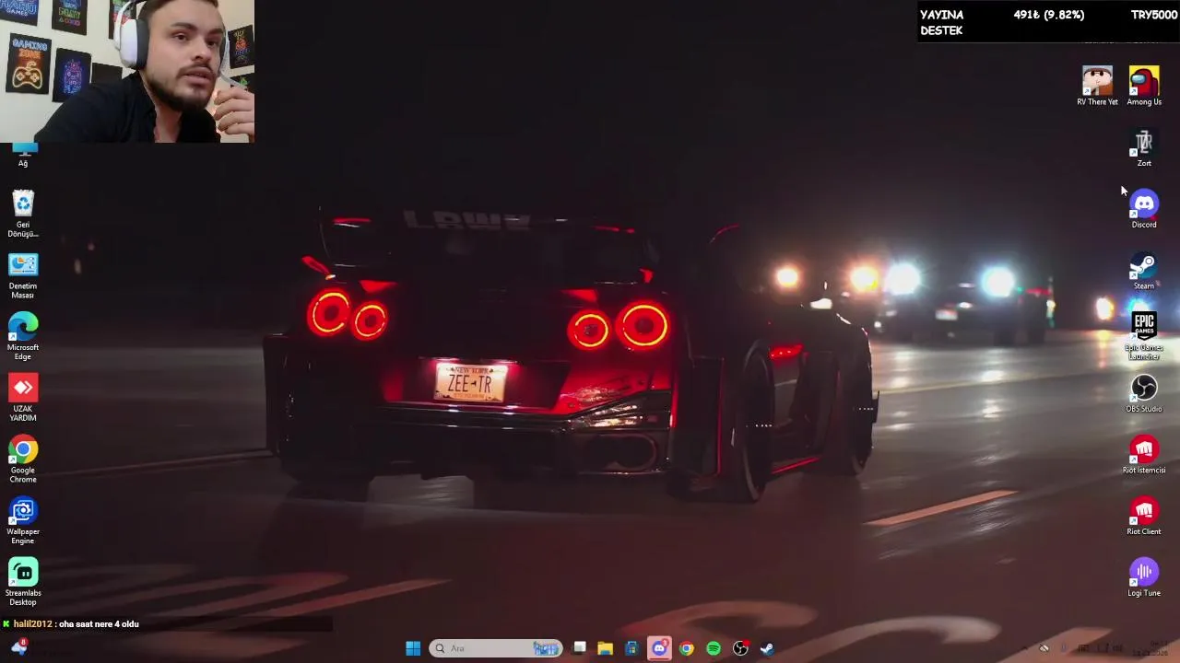The image size is (1180, 663).
Task: Click the Windows Start button
Action: [413, 648]
